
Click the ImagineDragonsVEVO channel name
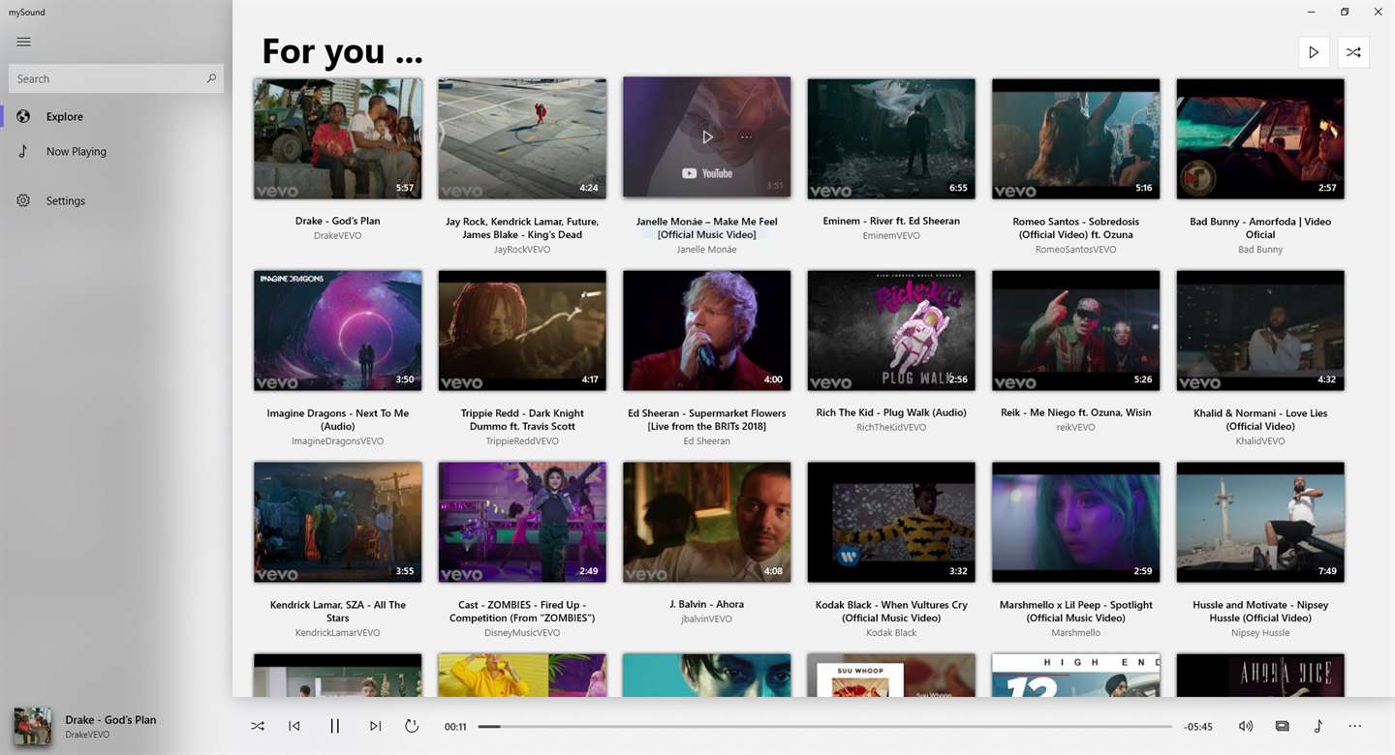tap(337, 440)
